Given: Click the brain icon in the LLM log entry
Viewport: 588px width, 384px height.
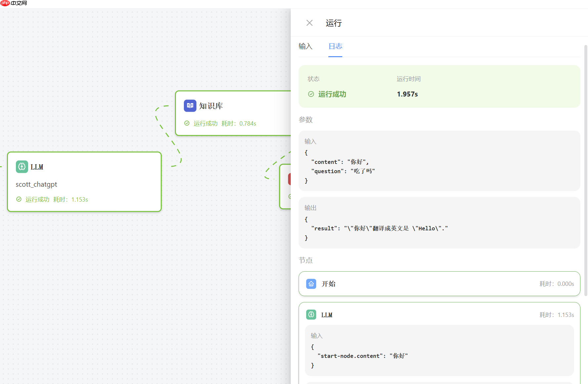Looking at the screenshot, I should click(311, 315).
